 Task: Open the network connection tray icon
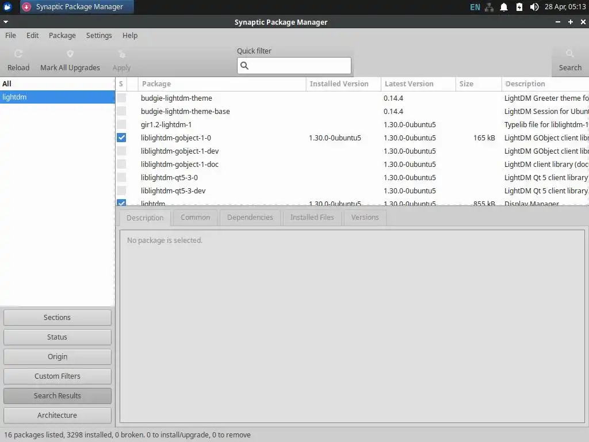point(489,7)
